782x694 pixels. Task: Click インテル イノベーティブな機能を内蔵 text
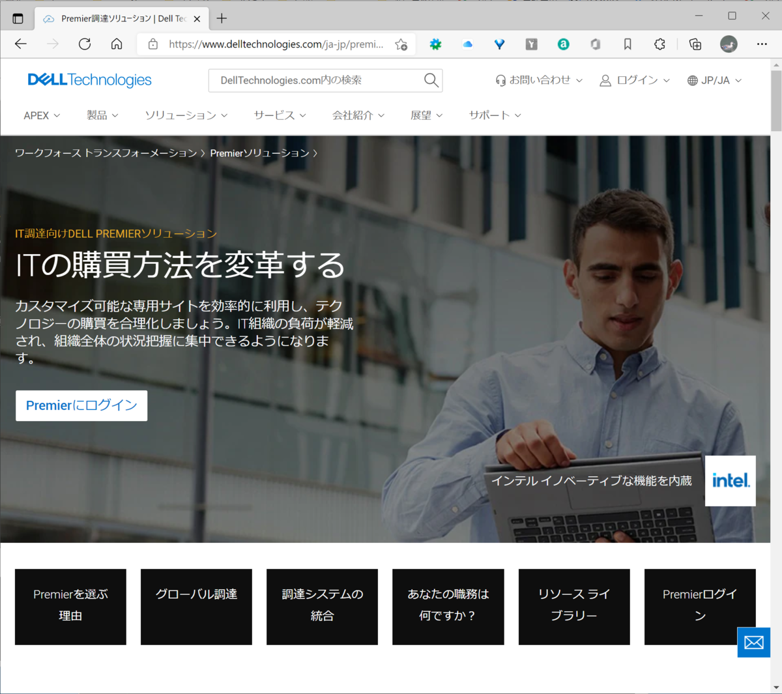pyautogui.click(x=592, y=481)
